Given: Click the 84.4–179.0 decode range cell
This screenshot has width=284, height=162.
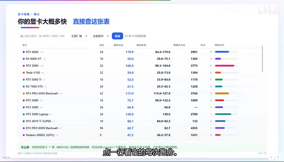Looking at the screenshot, I should click(163, 52).
